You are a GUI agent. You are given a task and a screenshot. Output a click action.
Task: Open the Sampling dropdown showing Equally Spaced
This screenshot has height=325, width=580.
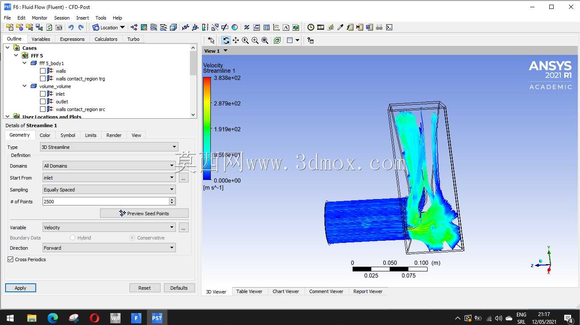click(x=109, y=190)
